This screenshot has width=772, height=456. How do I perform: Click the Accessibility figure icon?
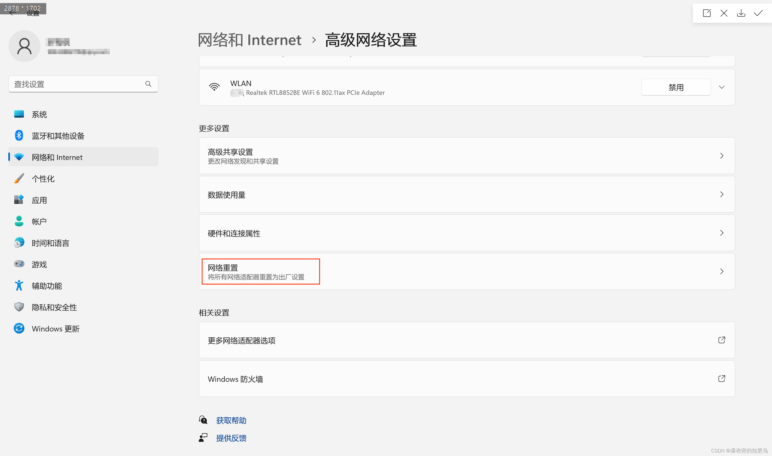tap(19, 285)
